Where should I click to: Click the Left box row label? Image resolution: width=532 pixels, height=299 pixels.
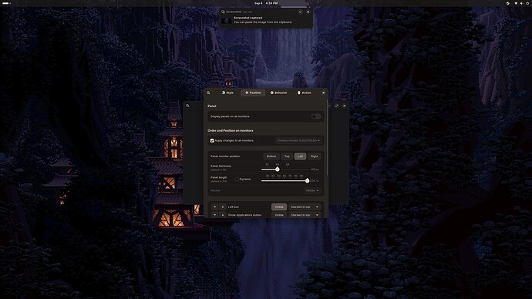click(234, 207)
